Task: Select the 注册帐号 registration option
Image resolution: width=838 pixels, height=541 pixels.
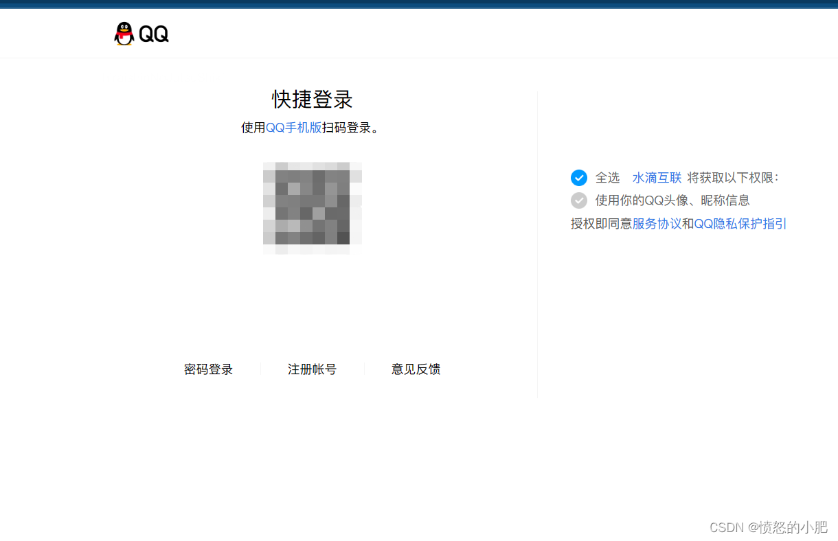Action: coord(312,369)
